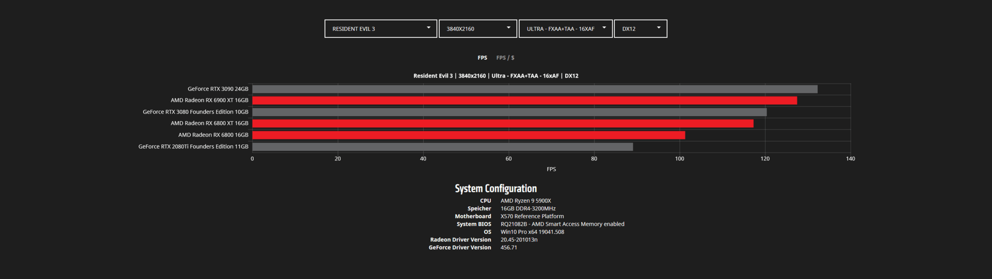The height and width of the screenshot is (279, 992).
Task: Click the arrow icon on the quality preset selector
Action: pos(604,28)
